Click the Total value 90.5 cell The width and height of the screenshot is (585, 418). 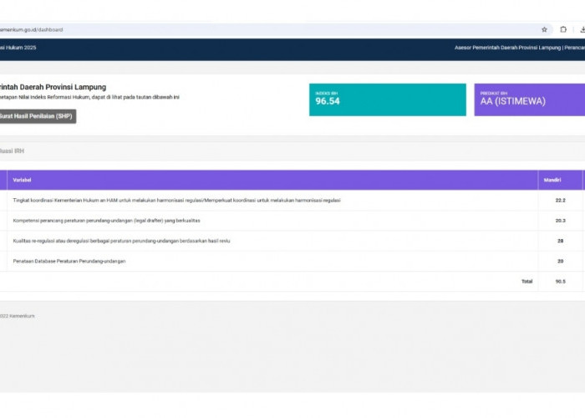pyautogui.click(x=560, y=282)
